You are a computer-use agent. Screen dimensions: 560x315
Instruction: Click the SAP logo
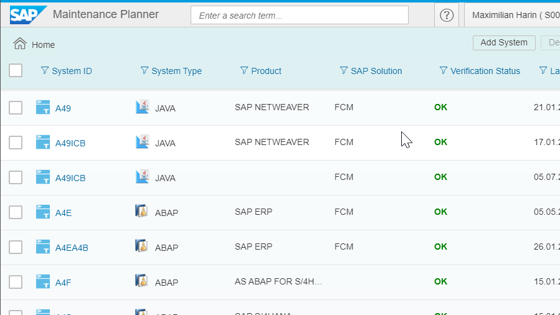click(x=28, y=15)
